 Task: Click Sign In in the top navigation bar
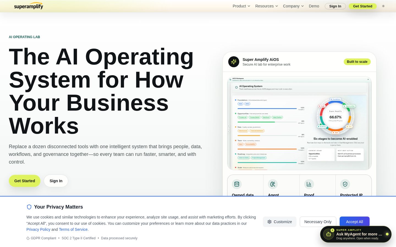335,6
